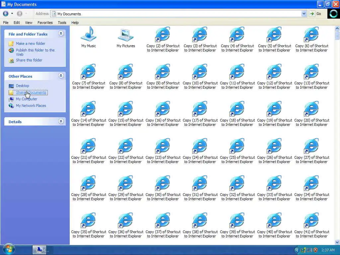Click Publish this folder to the Web

pos(35,52)
